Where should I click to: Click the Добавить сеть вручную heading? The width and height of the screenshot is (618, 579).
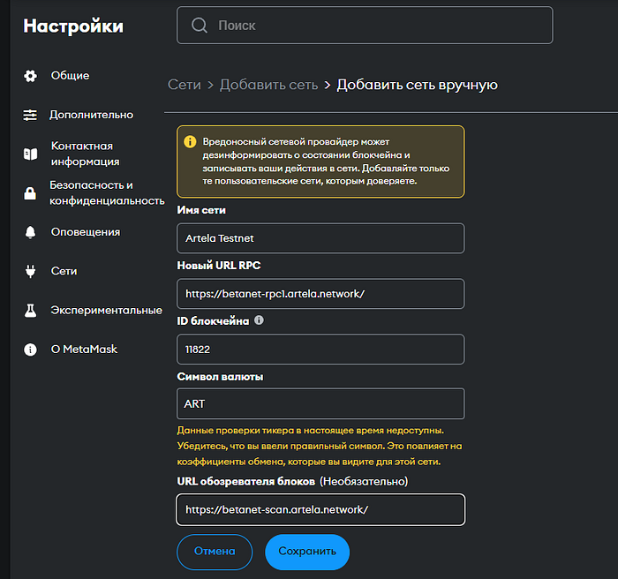[417, 85]
